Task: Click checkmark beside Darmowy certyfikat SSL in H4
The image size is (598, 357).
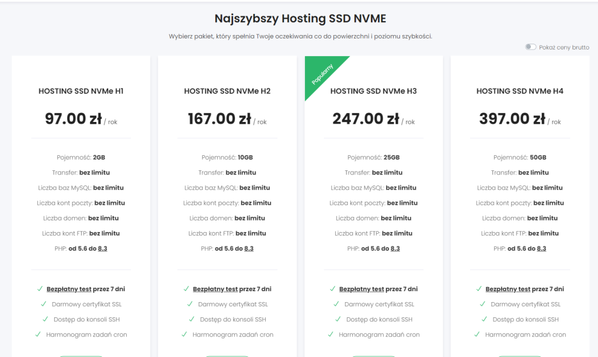Action: (x=482, y=304)
